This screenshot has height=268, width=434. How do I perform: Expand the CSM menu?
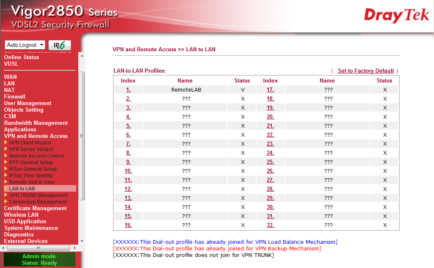click(10, 116)
